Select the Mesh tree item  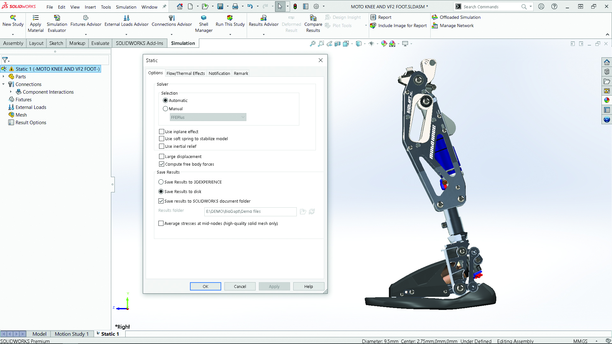click(x=21, y=115)
